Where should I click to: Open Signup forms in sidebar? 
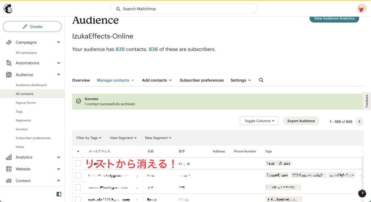pyautogui.click(x=26, y=103)
